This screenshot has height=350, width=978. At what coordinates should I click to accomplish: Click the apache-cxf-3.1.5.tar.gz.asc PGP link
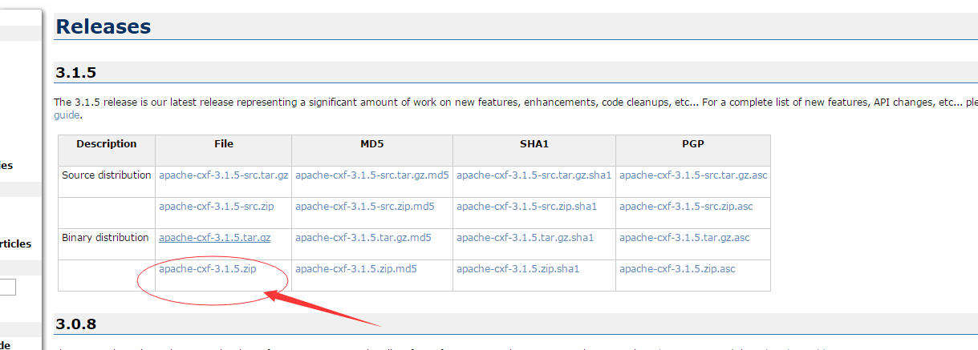[684, 238]
